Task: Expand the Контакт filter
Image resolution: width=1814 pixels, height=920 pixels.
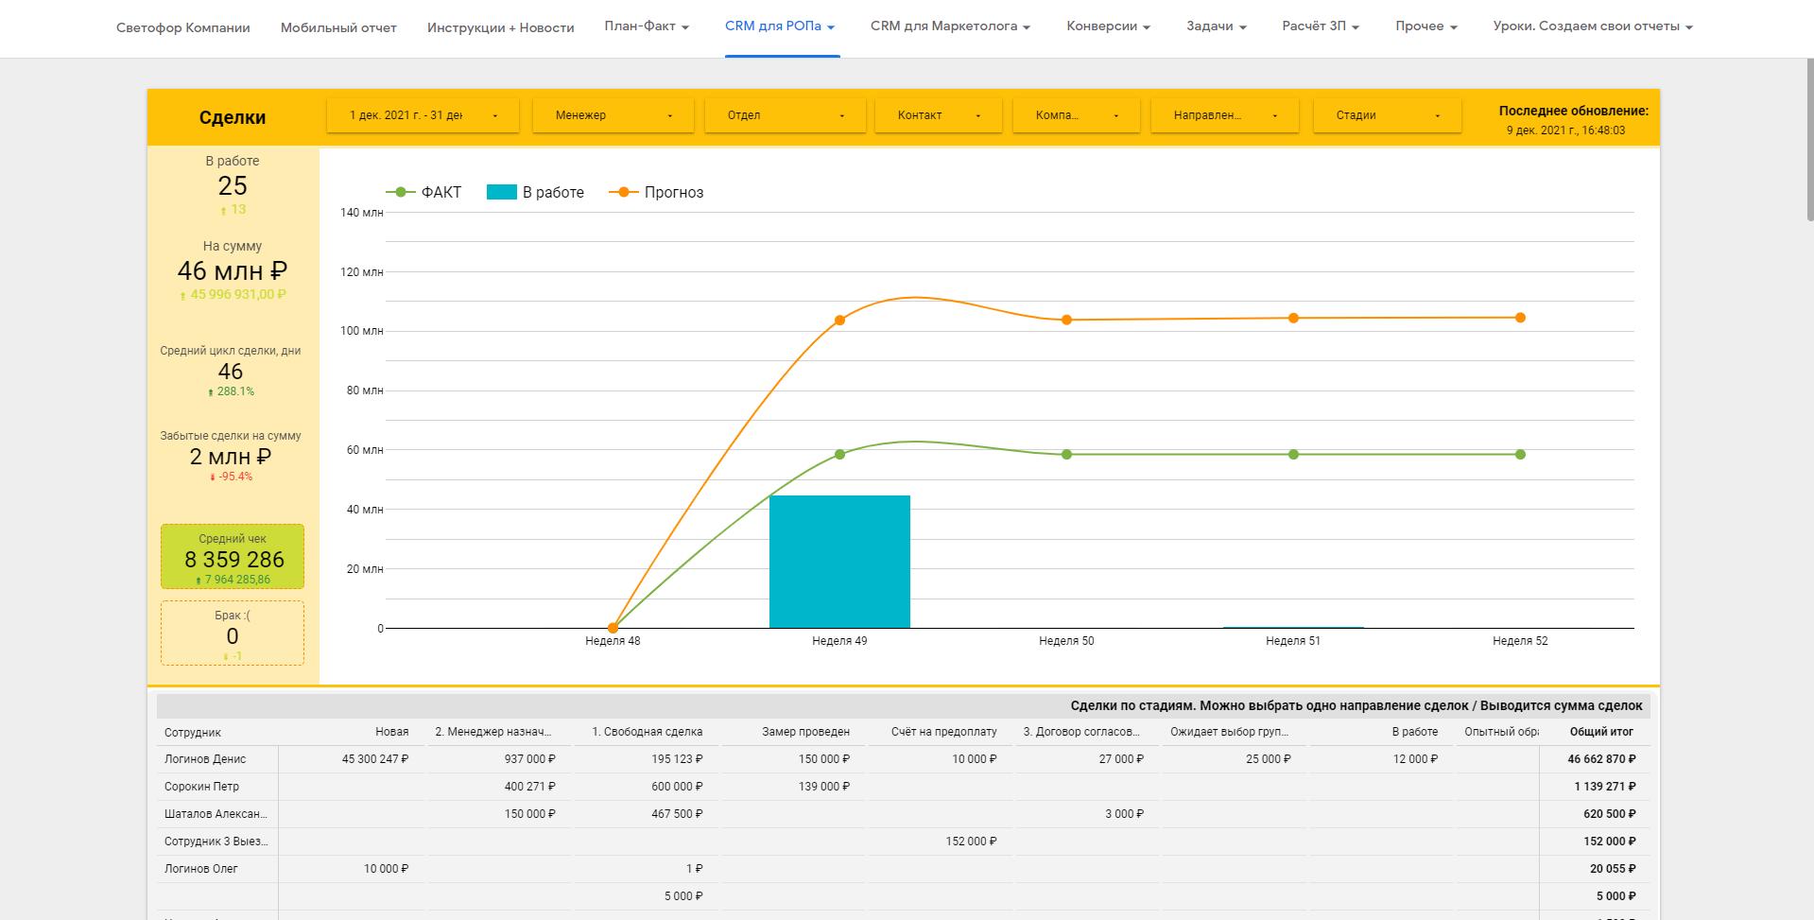Action: (938, 115)
